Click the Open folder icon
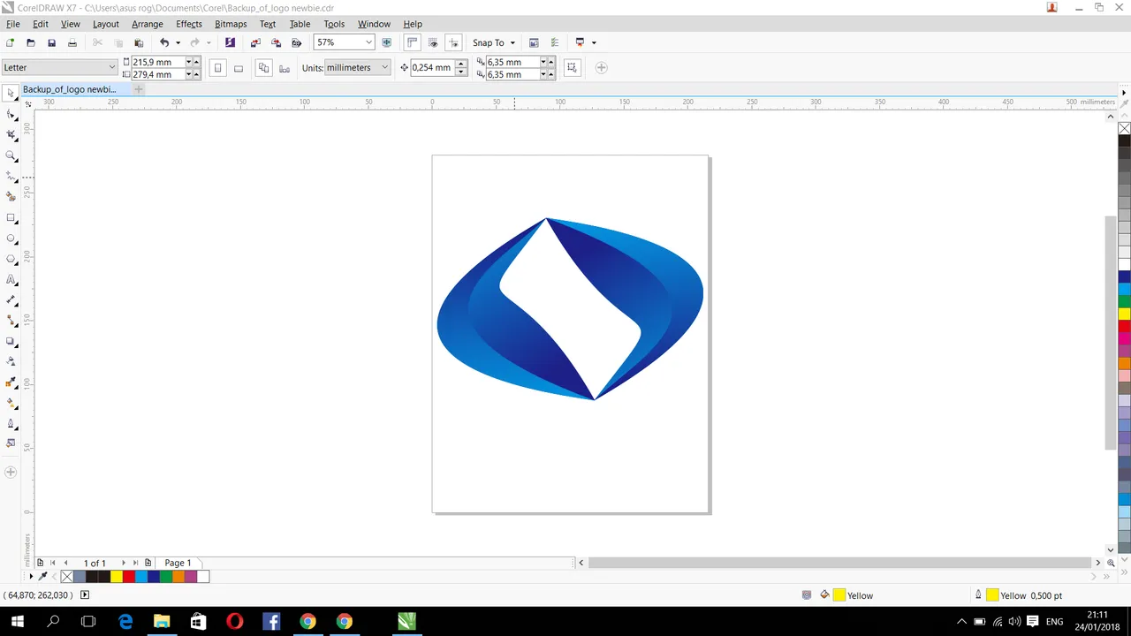The image size is (1131, 636). [31, 42]
